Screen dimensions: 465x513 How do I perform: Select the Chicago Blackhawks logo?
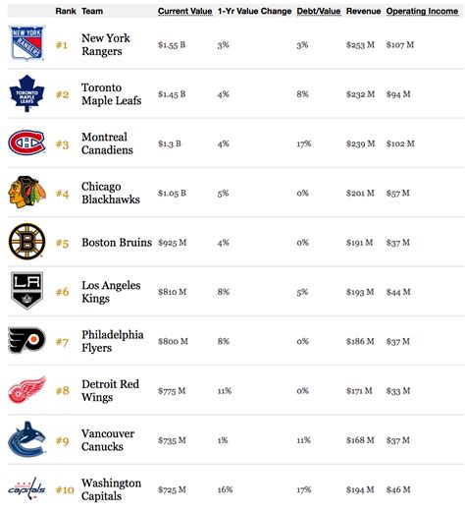(26, 193)
